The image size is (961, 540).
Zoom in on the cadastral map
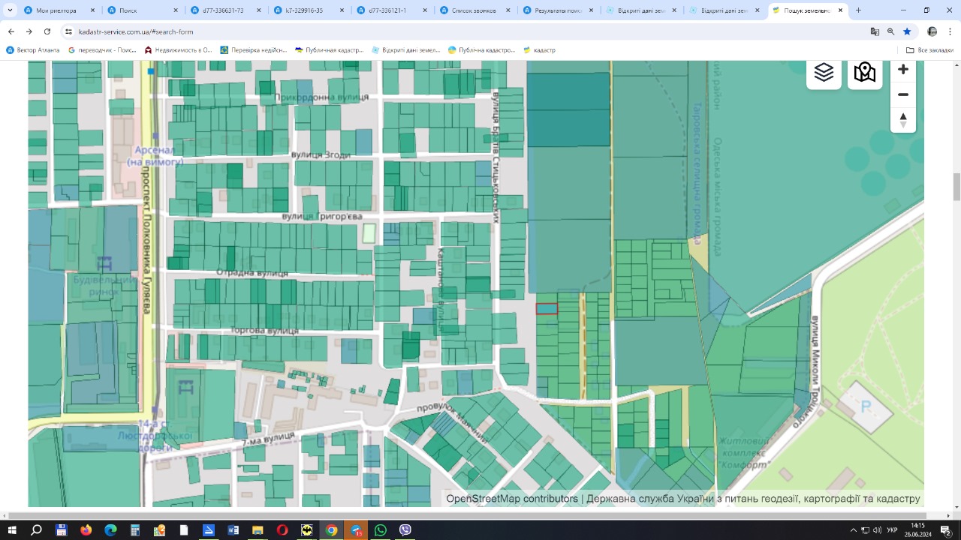[x=903, y=69]
